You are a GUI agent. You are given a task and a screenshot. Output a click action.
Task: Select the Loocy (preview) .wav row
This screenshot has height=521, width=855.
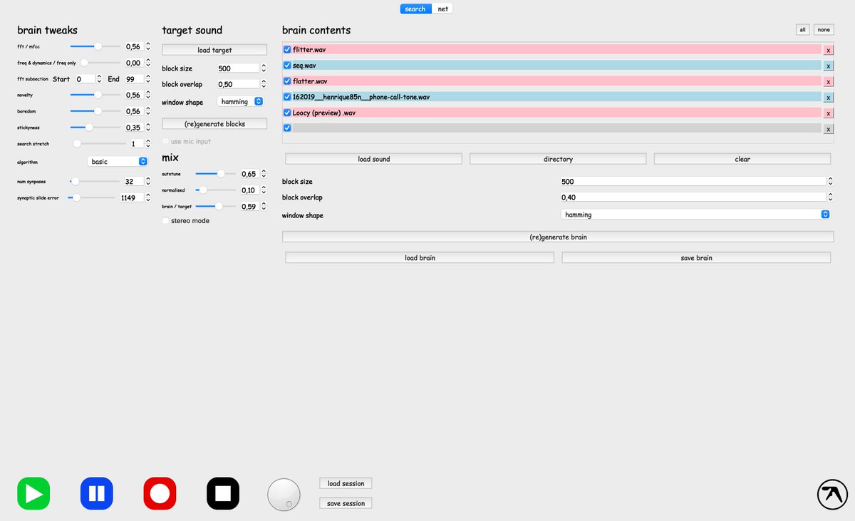point(556,113)
